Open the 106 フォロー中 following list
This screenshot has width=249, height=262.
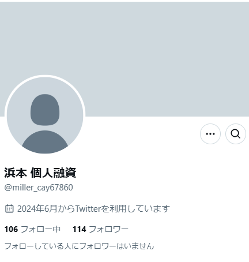point(32,229)
